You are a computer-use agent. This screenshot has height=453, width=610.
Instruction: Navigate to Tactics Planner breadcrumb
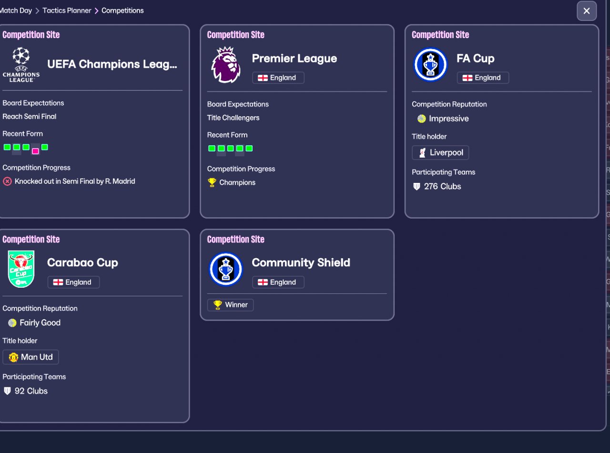click(x=67, y=10)
